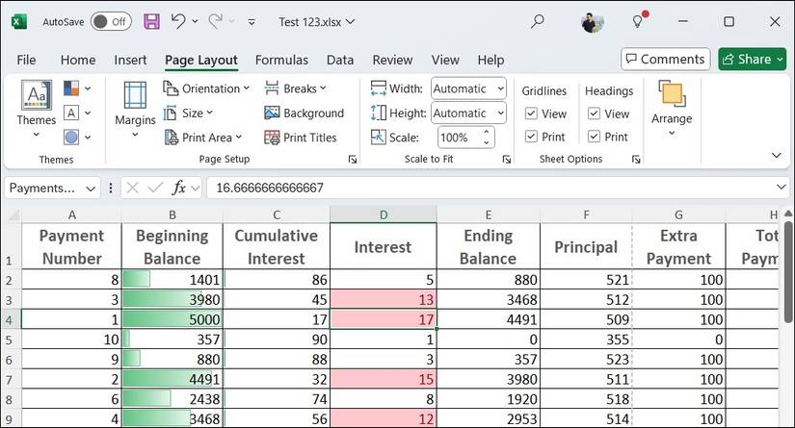Screen dimensions: 795x428
Task: Select the column B header
Action: coord(172,215)
